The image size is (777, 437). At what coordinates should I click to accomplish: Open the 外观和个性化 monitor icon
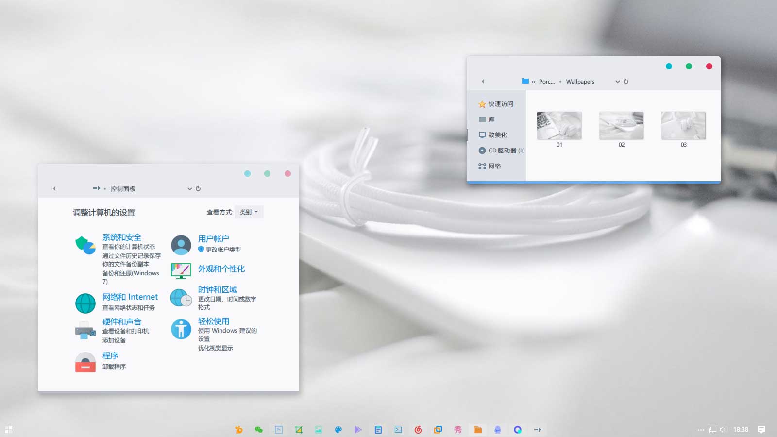[181, 270]
